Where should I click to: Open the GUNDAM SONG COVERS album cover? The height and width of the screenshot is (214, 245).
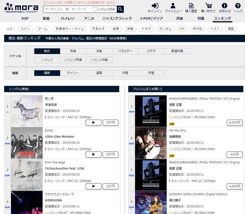(x=151, y=202)
